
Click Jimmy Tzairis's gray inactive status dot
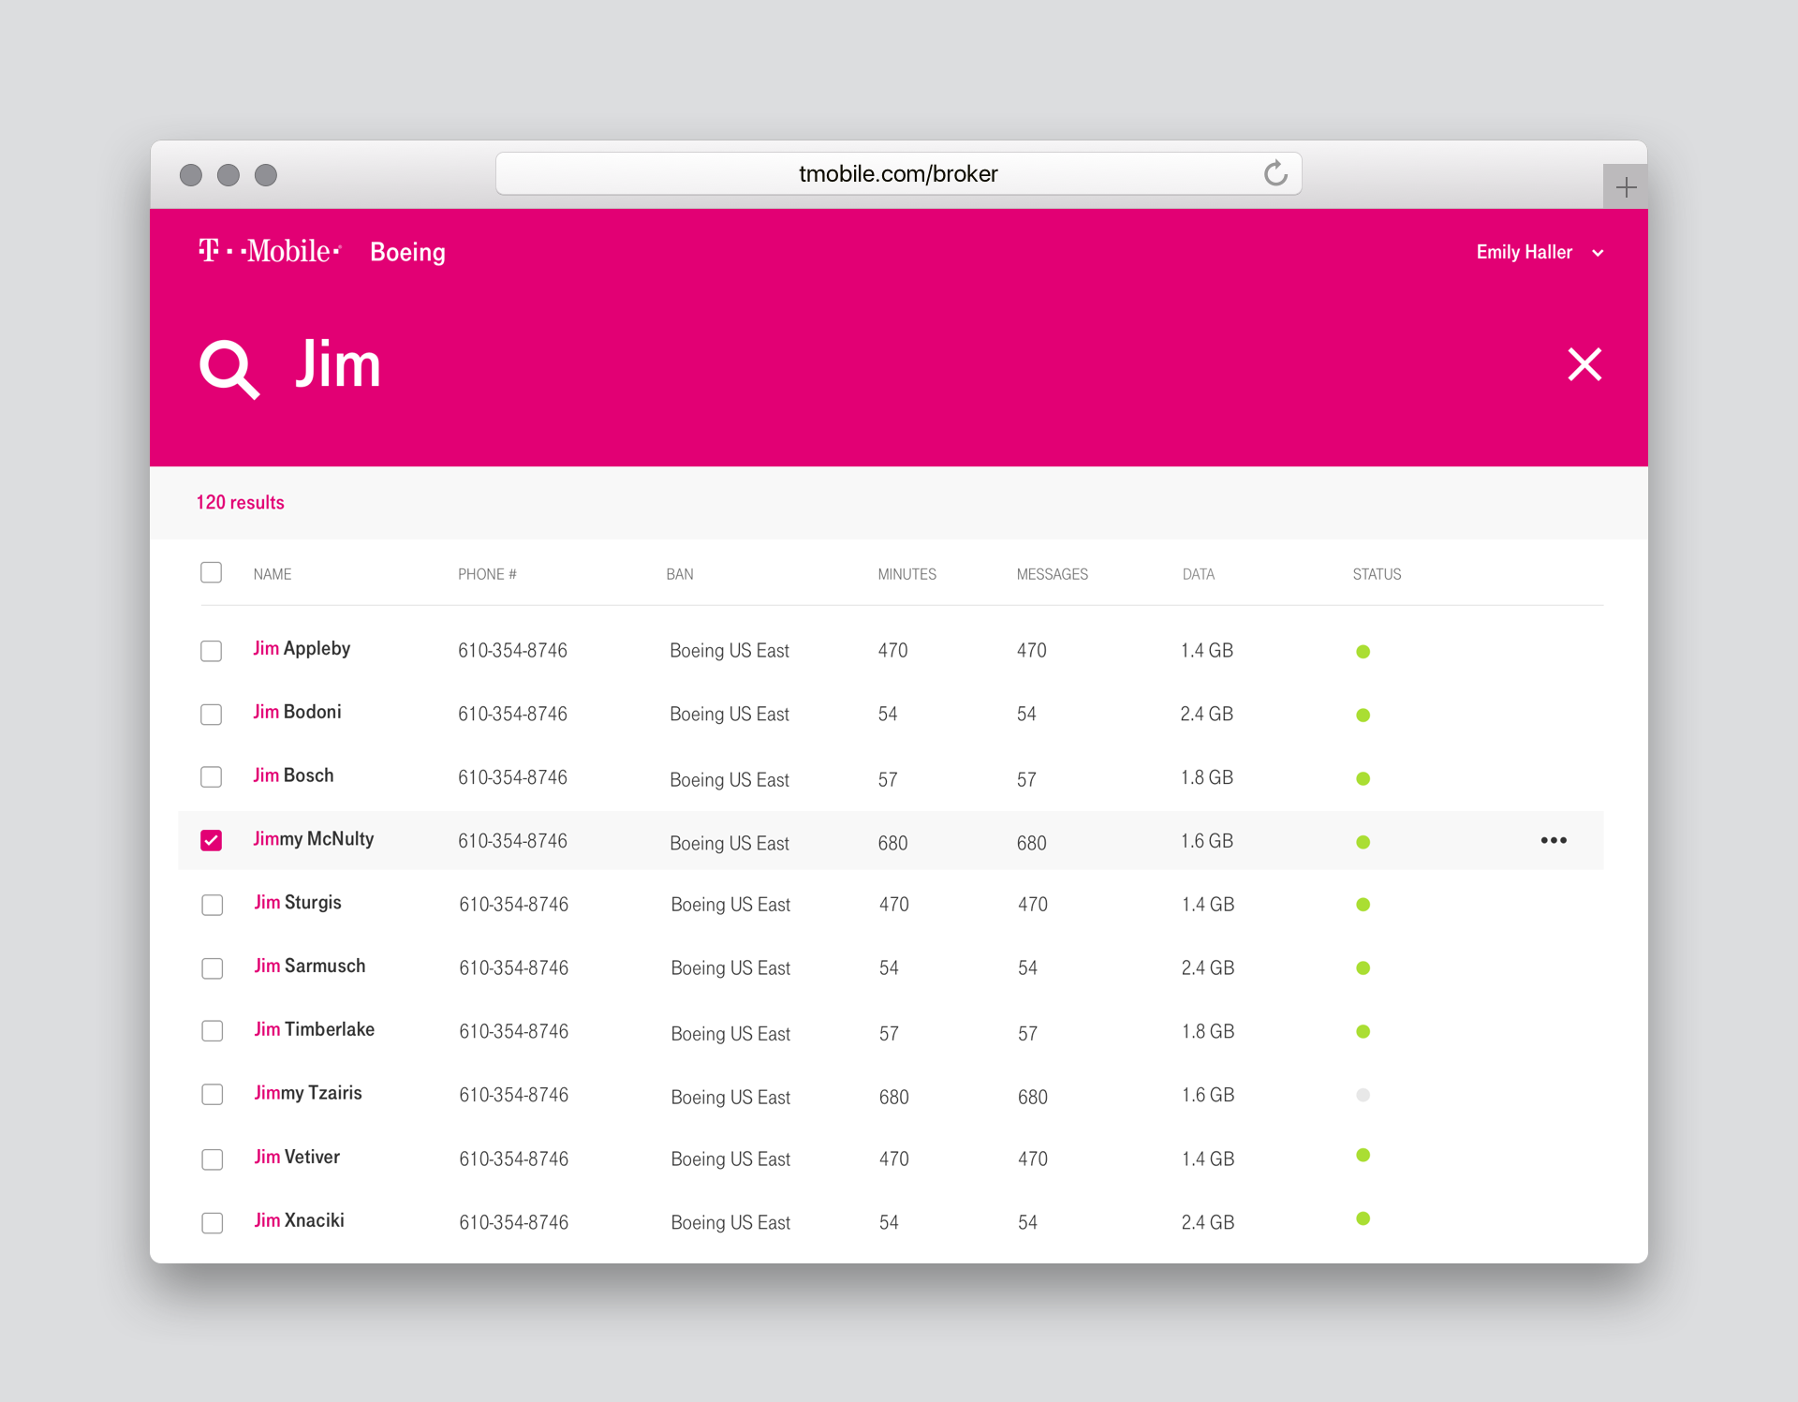point(1363,1095)
